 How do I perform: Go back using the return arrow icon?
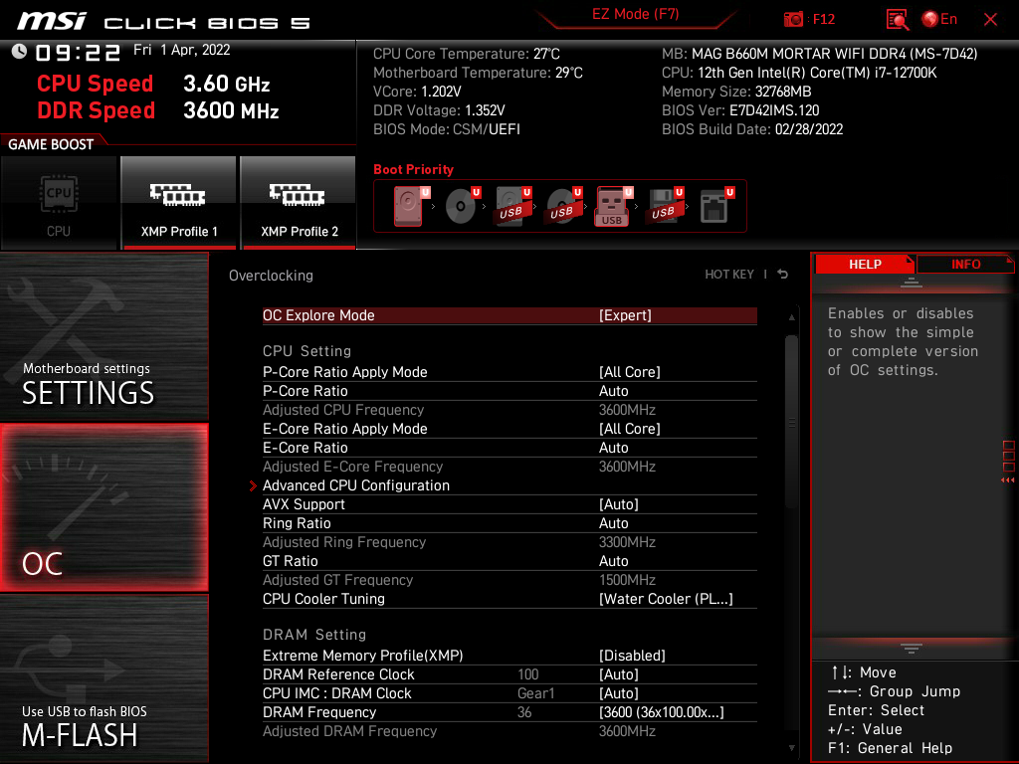point(783,275)
